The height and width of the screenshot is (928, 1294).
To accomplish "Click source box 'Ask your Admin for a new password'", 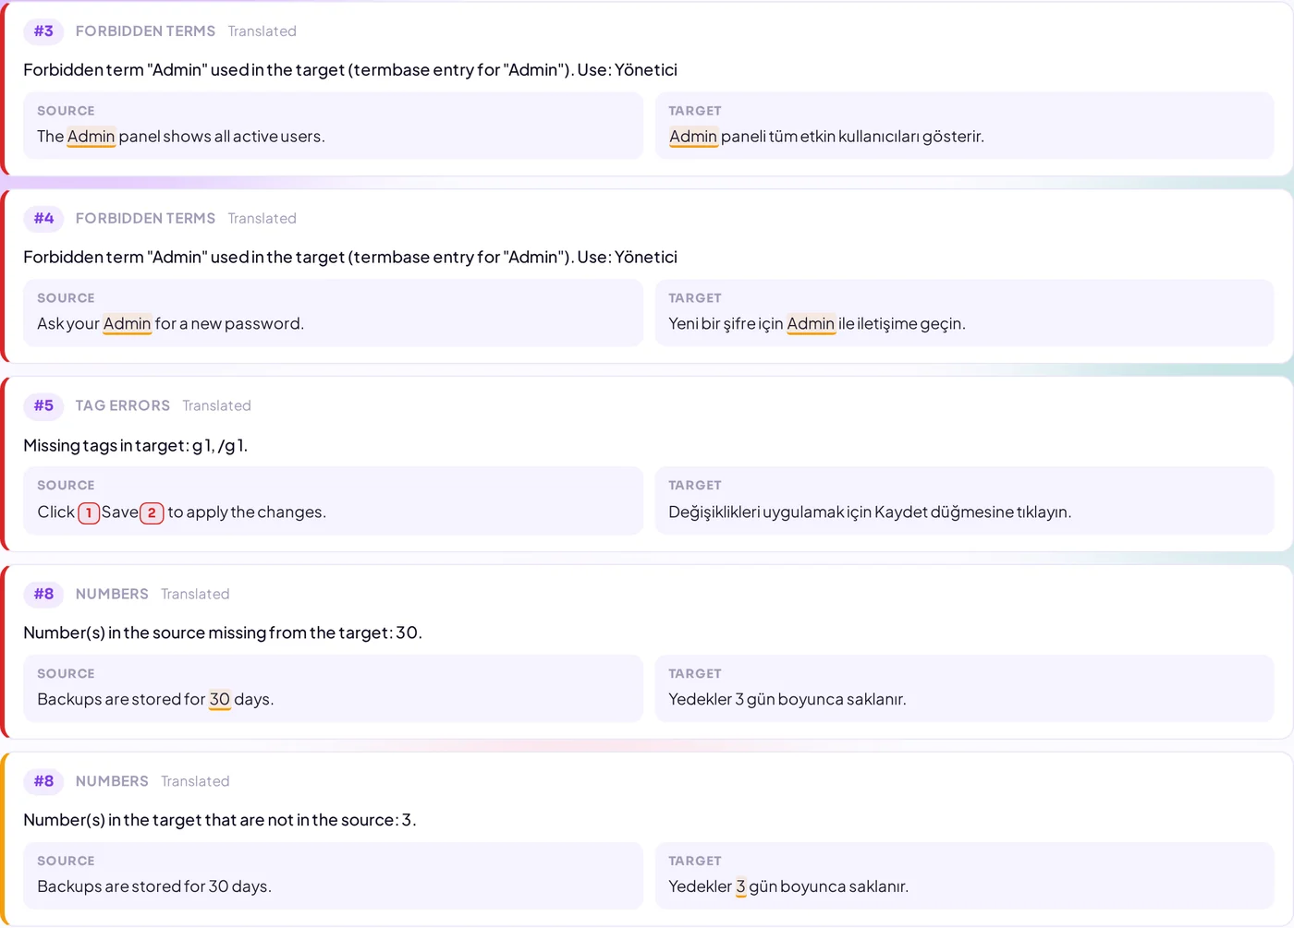I will 333,313.
